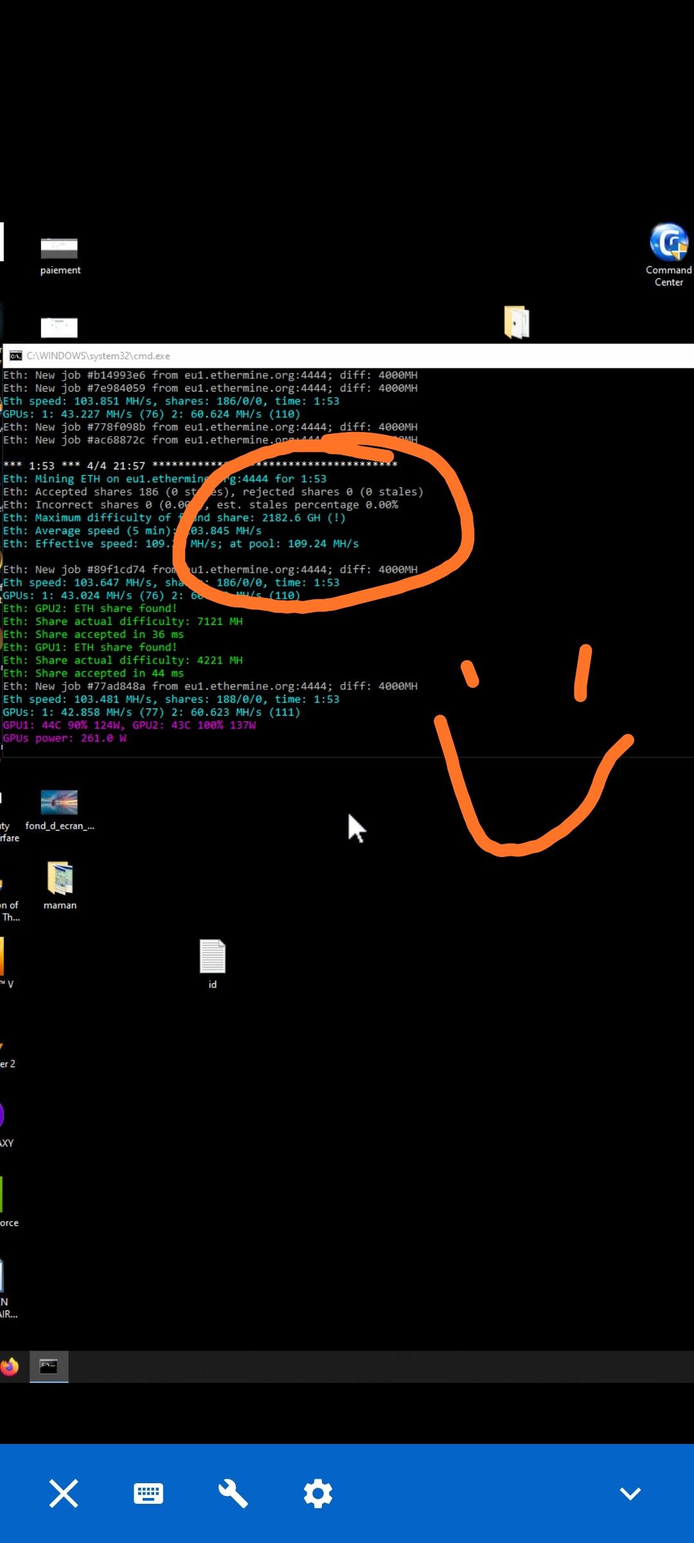Click the cmd.exe icon in the title bar
The image size is (694, 1543).
pos(15,356)
